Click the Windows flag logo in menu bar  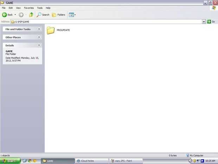tap(214, 8)
